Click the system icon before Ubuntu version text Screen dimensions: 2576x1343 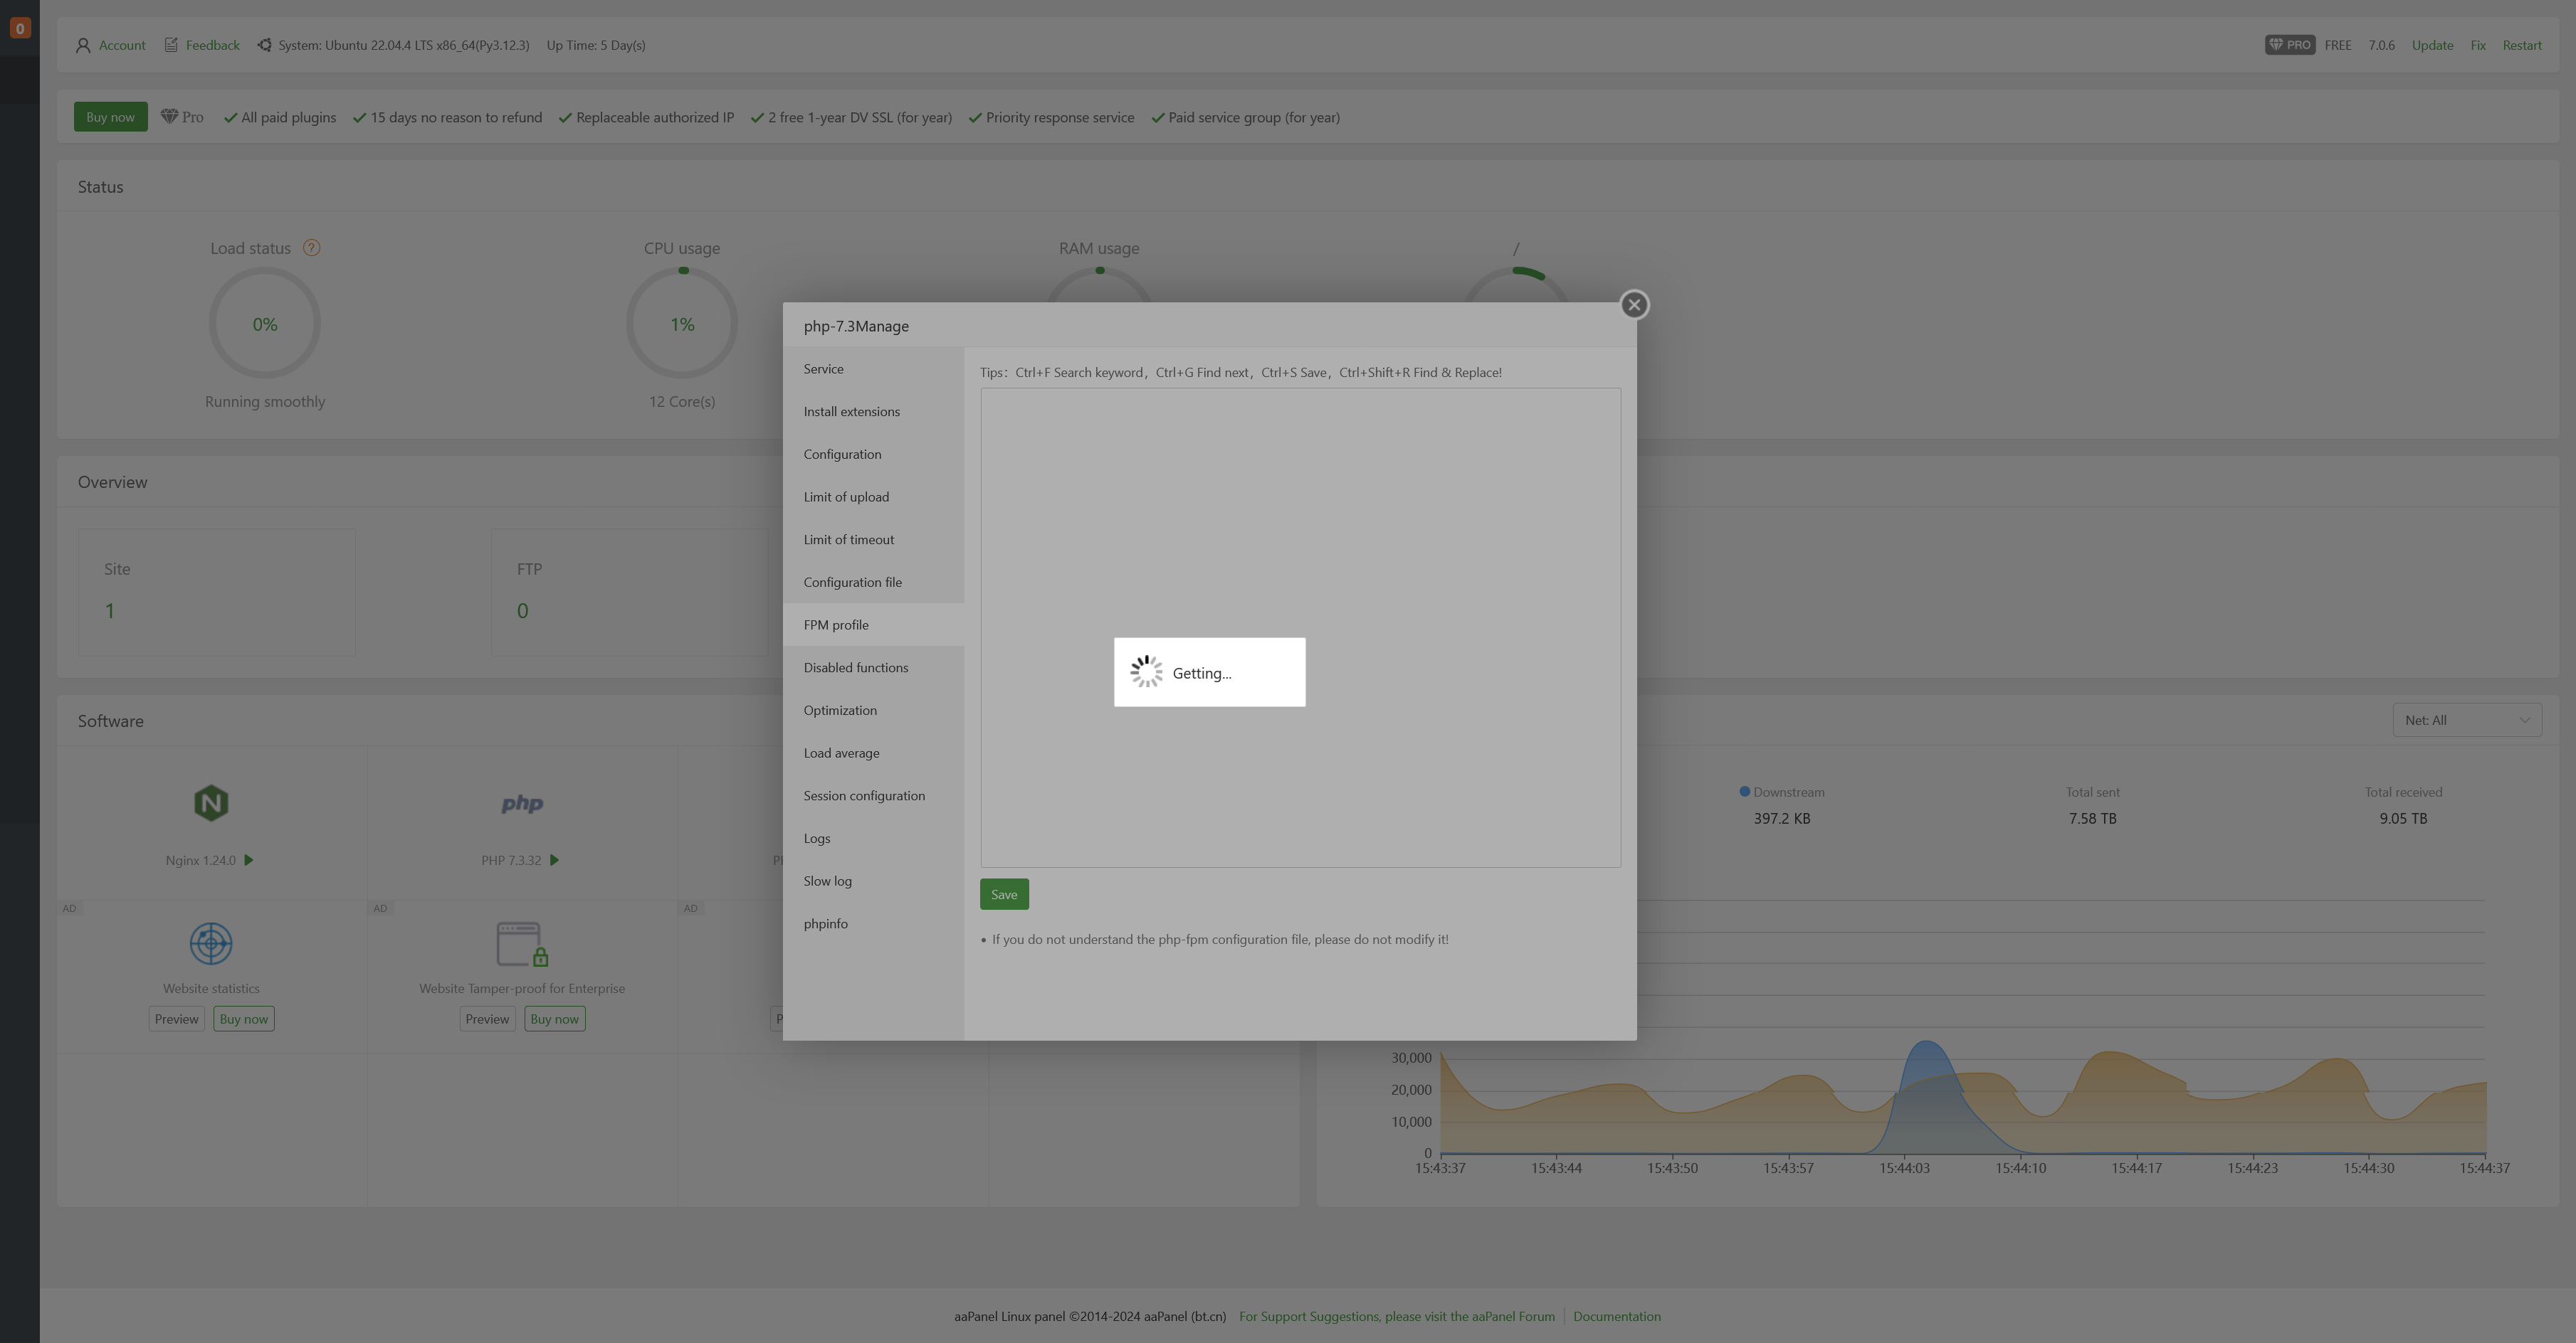pyautogui.click(x=264, y=44)
